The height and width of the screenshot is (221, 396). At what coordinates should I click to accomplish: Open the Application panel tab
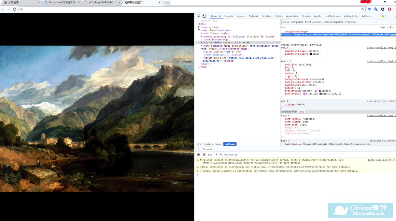point(292,16)
